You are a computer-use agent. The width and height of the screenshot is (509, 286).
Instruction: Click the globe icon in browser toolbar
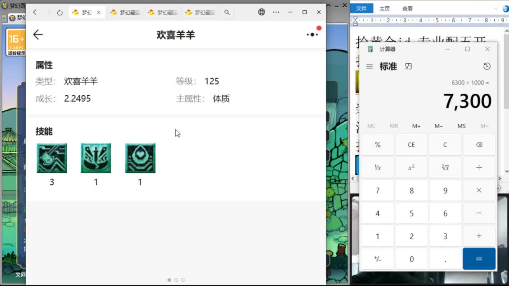(x=261, y=12)
